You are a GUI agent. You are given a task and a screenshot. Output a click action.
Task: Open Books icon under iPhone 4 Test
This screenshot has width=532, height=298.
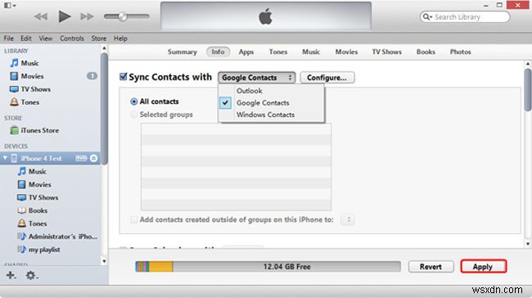click(21, 210)
